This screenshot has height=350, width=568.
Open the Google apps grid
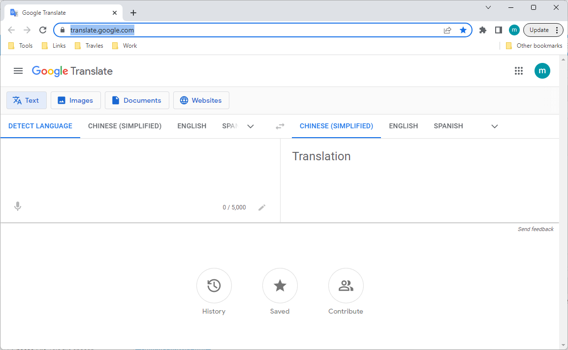[518, 71]
